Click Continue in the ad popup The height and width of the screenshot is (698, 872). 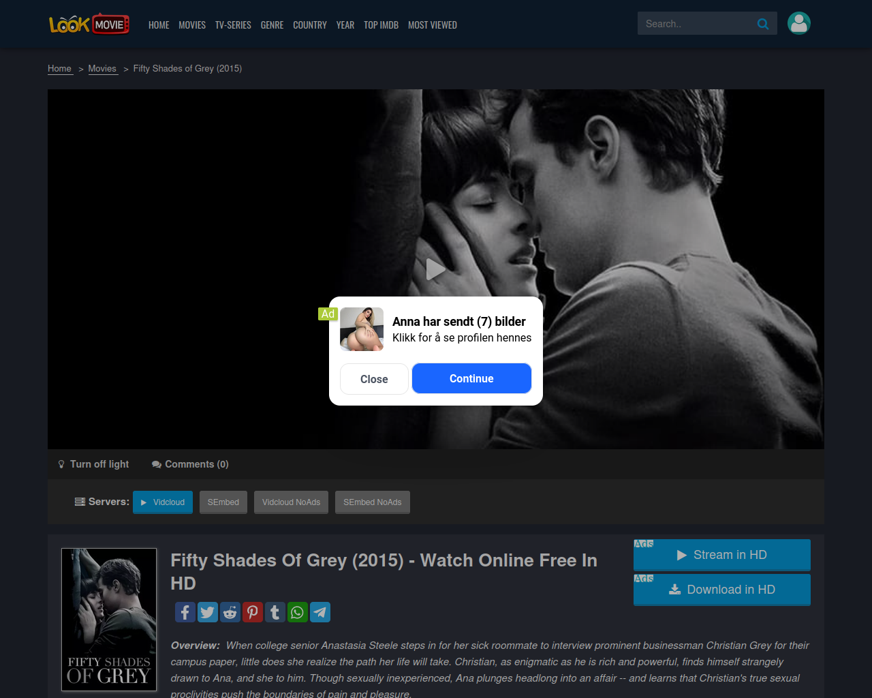tap(471, 378)
